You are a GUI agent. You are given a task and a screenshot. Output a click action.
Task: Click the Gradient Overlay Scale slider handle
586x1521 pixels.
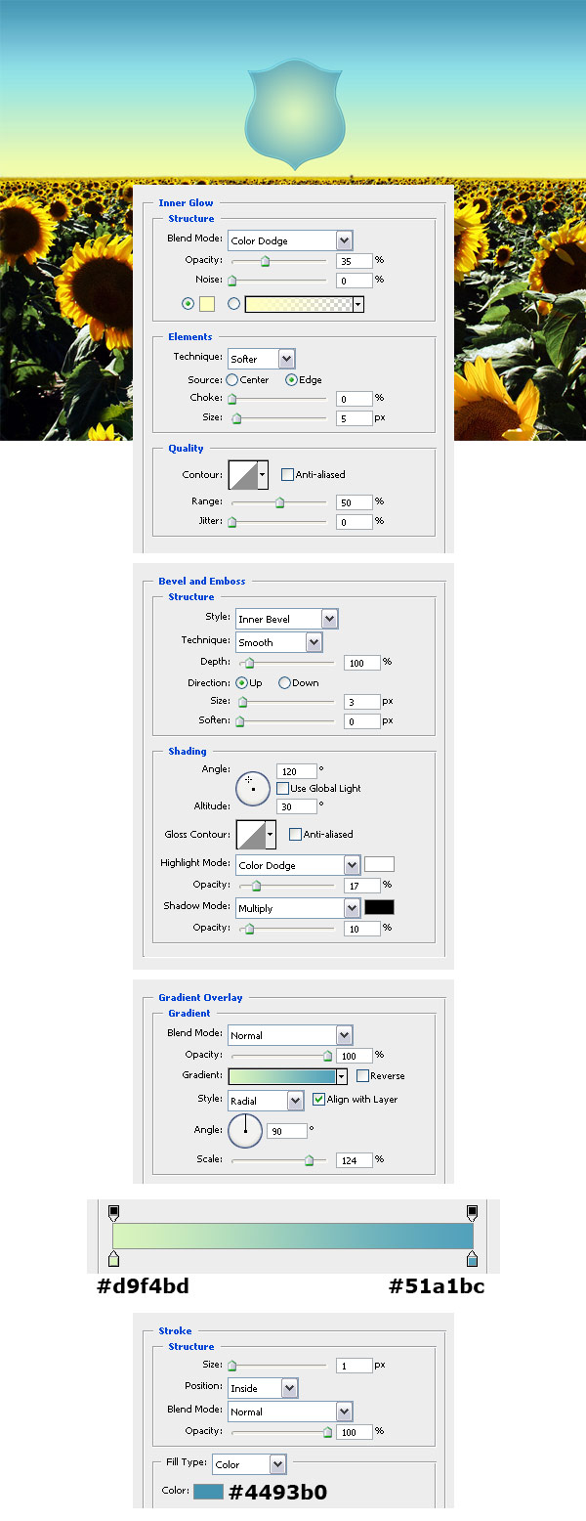(x=310, y=1160)
